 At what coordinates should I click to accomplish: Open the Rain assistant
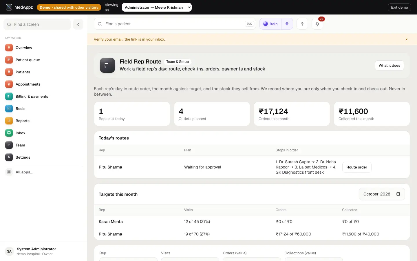point(270,24)
